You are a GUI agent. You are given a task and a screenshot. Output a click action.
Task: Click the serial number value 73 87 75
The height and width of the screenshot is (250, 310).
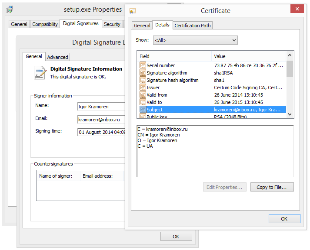pos(248,65)
